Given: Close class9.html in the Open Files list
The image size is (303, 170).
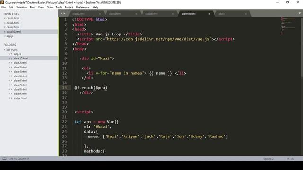Looking at the screenshot, I should coord(4,27).
